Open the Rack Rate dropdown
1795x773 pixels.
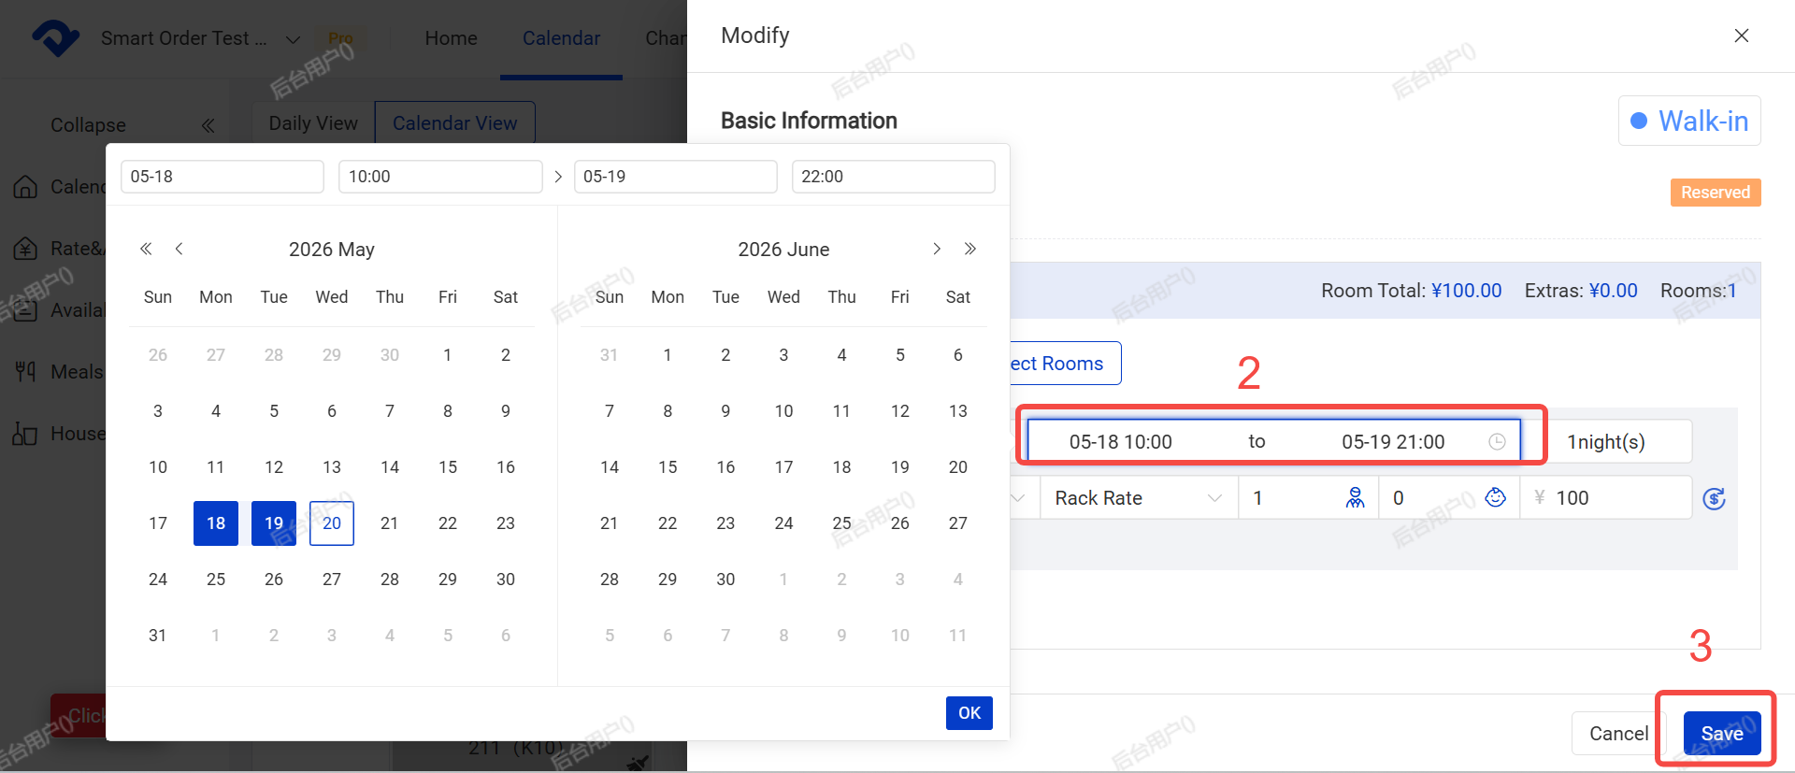coord(1139,498)
